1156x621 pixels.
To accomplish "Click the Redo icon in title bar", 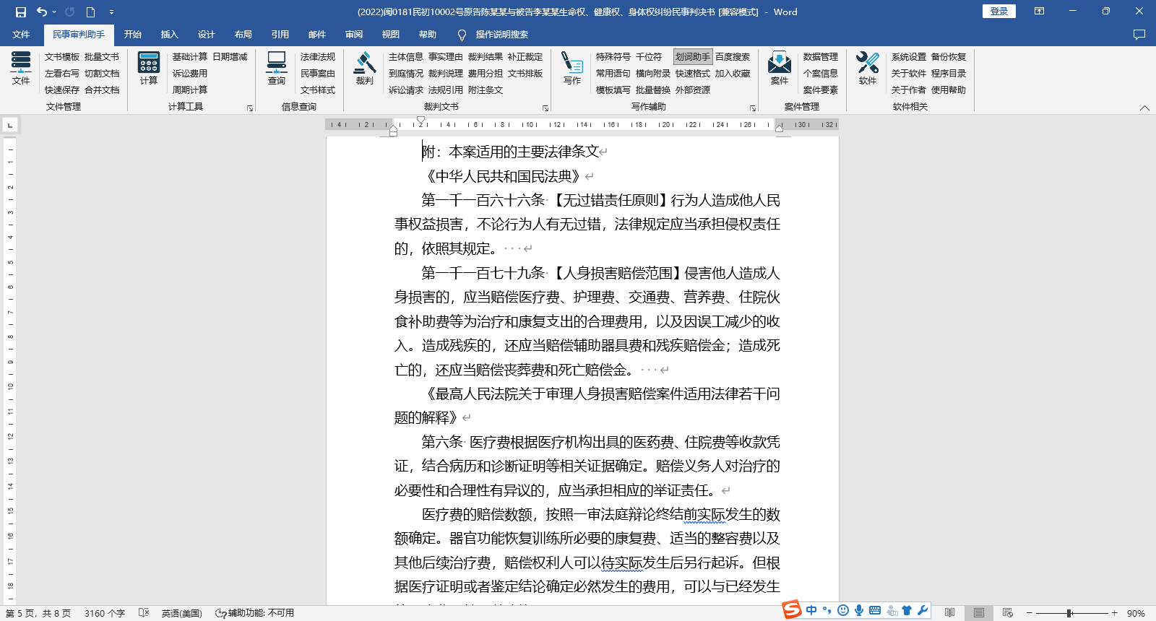I will point(69,12).
